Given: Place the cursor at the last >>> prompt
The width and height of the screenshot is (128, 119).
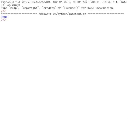Looking at the screenshot, I should pos(3,20).
